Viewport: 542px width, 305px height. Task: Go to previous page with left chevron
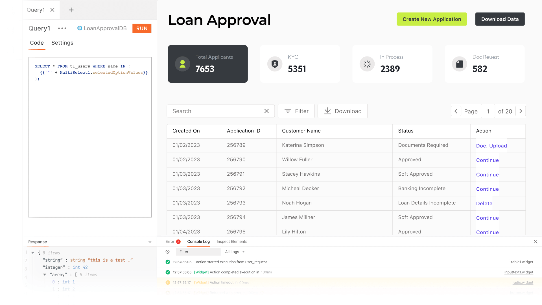pyautogui.click(x=456, y=111)
